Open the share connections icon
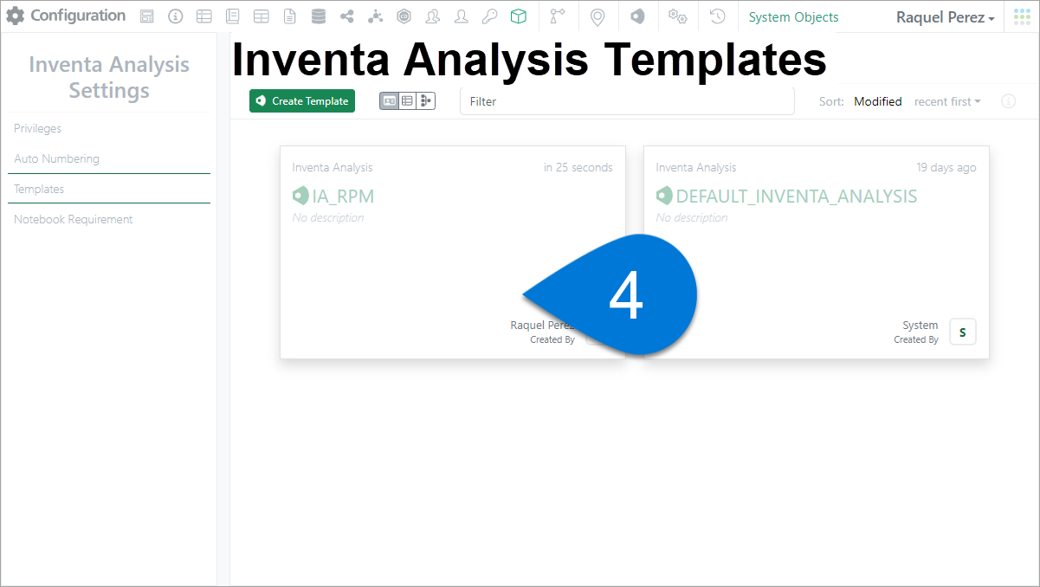Screen dimensions: 1040x587 tap(347, 16)
